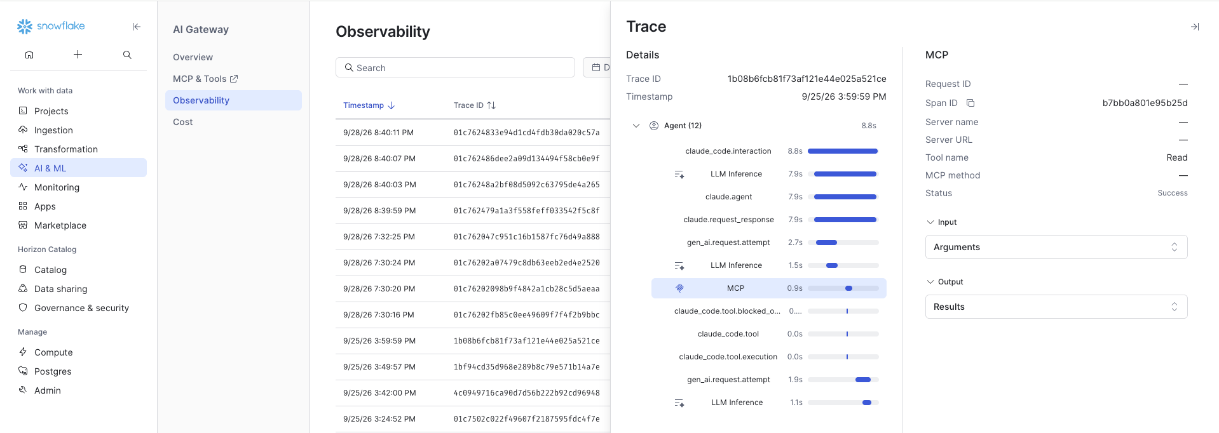Image resolution: width=1219 pixels, height=433 pixels.
Task: Sort by the Timestamp column
Action: (369, 105)
